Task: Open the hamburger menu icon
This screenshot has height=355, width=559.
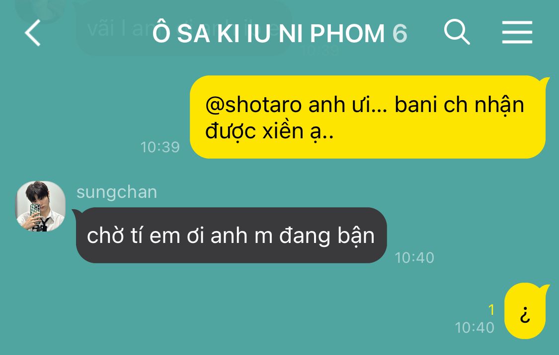Action: [517, 32]
